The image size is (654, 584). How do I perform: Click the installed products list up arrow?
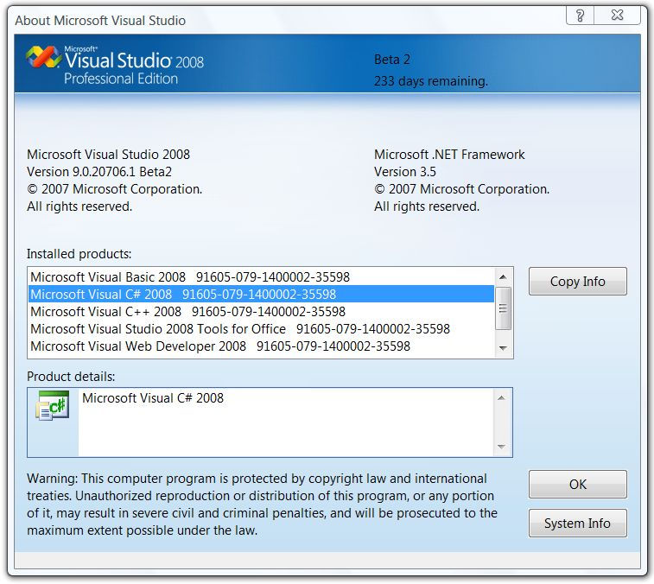(x=503, y=277)
